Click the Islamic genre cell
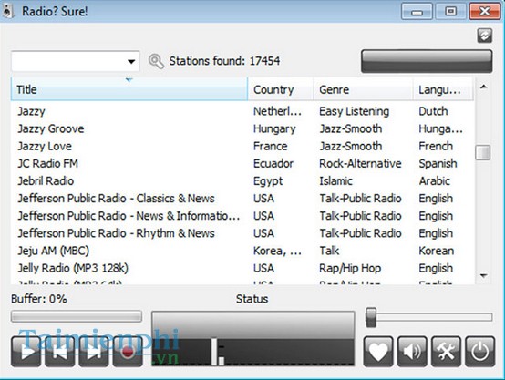This screenshot has width=505, height=380. 335,181
